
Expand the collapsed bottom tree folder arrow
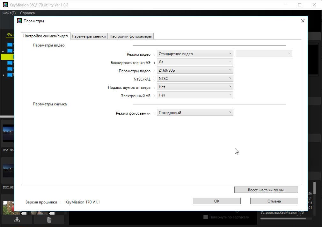click(3, 75)
